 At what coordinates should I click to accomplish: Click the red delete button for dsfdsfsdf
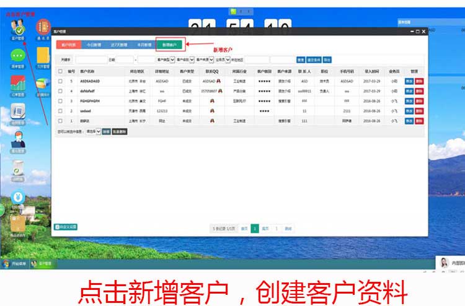[419, 91]
